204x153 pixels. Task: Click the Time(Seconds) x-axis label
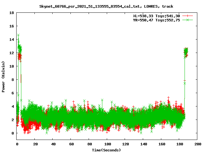(106, 150)
